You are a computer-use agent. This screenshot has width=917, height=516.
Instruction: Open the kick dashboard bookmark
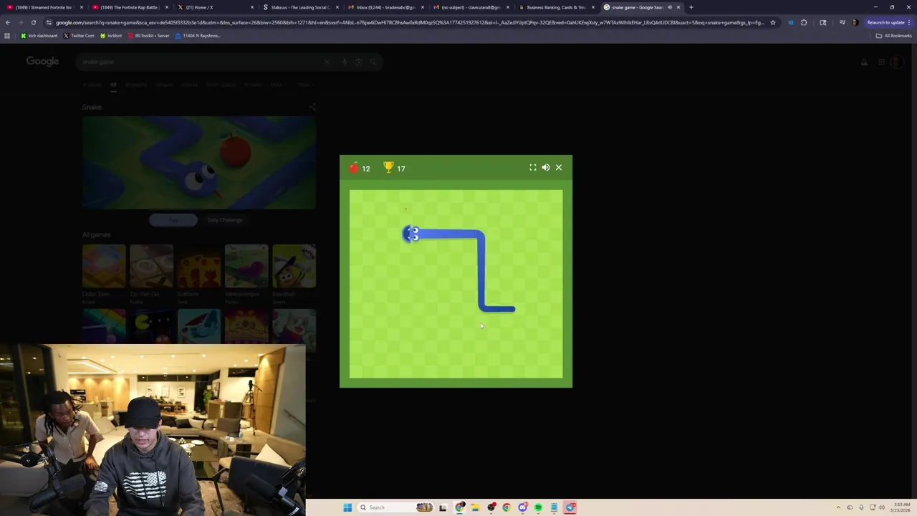(x=39, y=36)
